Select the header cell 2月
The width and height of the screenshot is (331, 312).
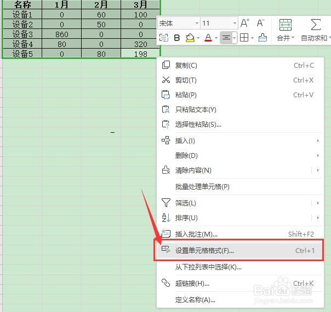(x=101, y=4)
